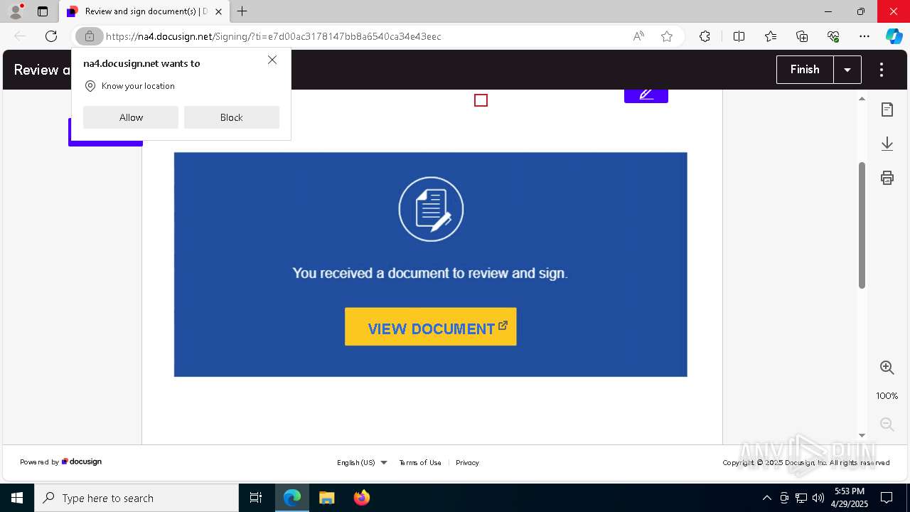
Task: Open the network tray icon
Action: [x=801, y=498]
